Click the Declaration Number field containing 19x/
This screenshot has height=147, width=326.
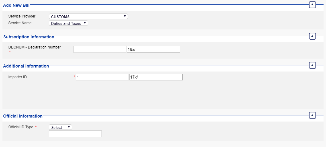coord(153,49)
